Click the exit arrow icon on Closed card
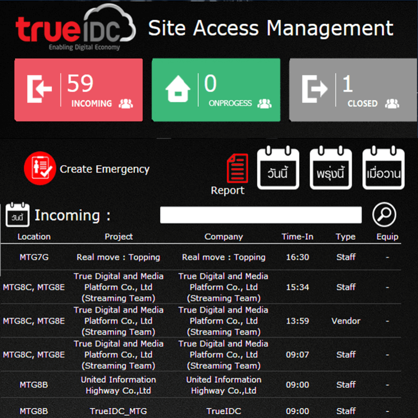Screen dimensions: 418x418 pyautogui.click(x=314, y=89)
